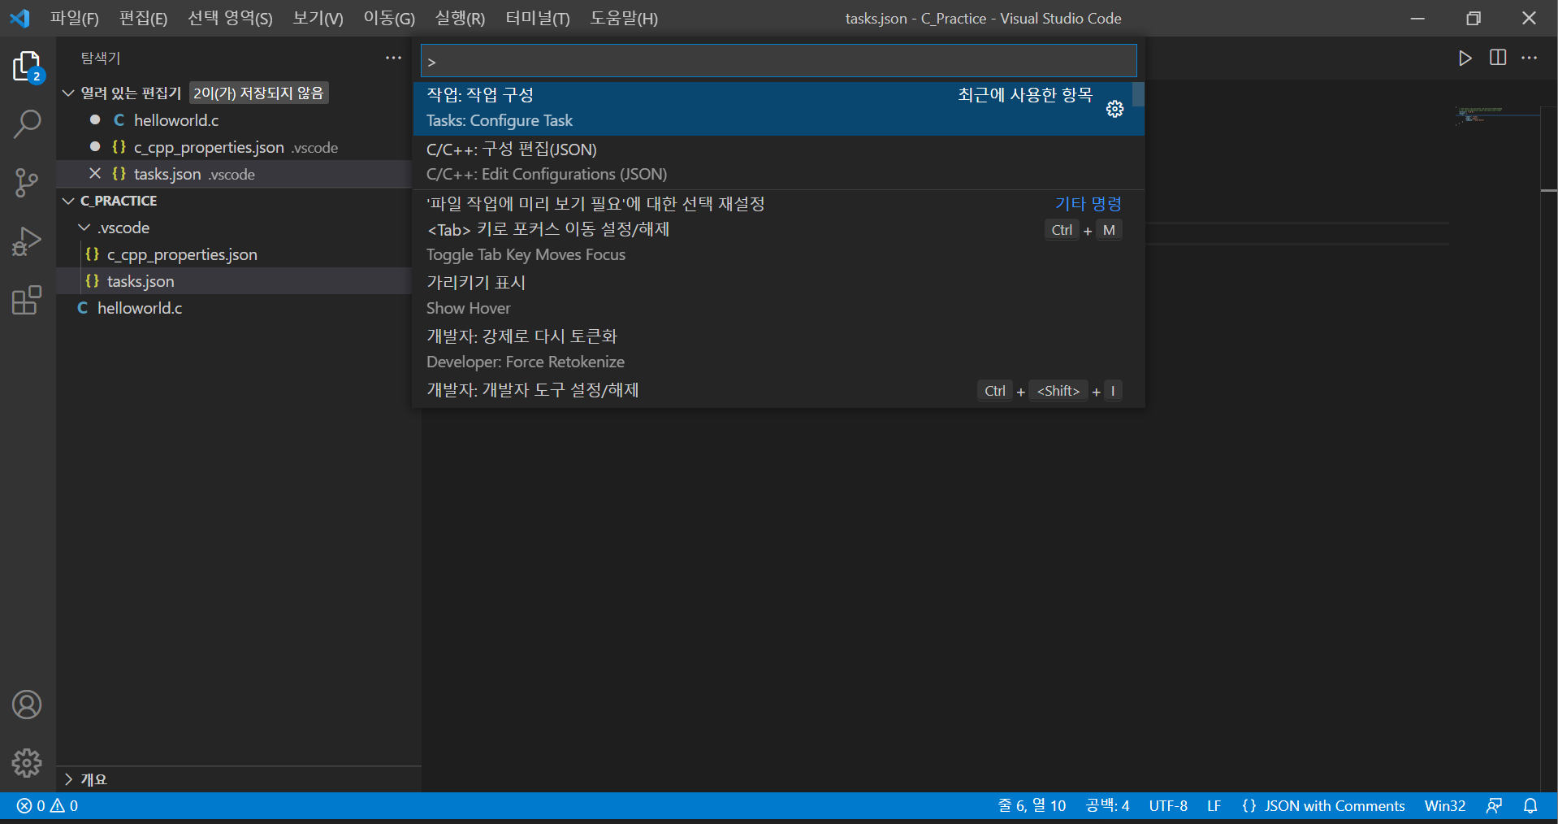Click the editor minimap
This screenshot has height=824, width=1558.
click(x=1497, y=115)
